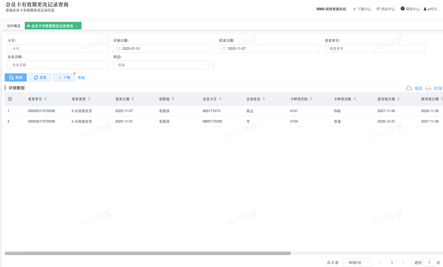This screenshot has height=267, width=443.
Task: Sort by 会员卡号 column arrows
Action: click(220, 99)
